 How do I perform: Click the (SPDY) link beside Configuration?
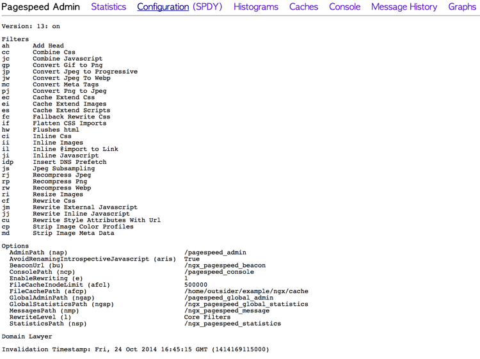click(207, 7)
